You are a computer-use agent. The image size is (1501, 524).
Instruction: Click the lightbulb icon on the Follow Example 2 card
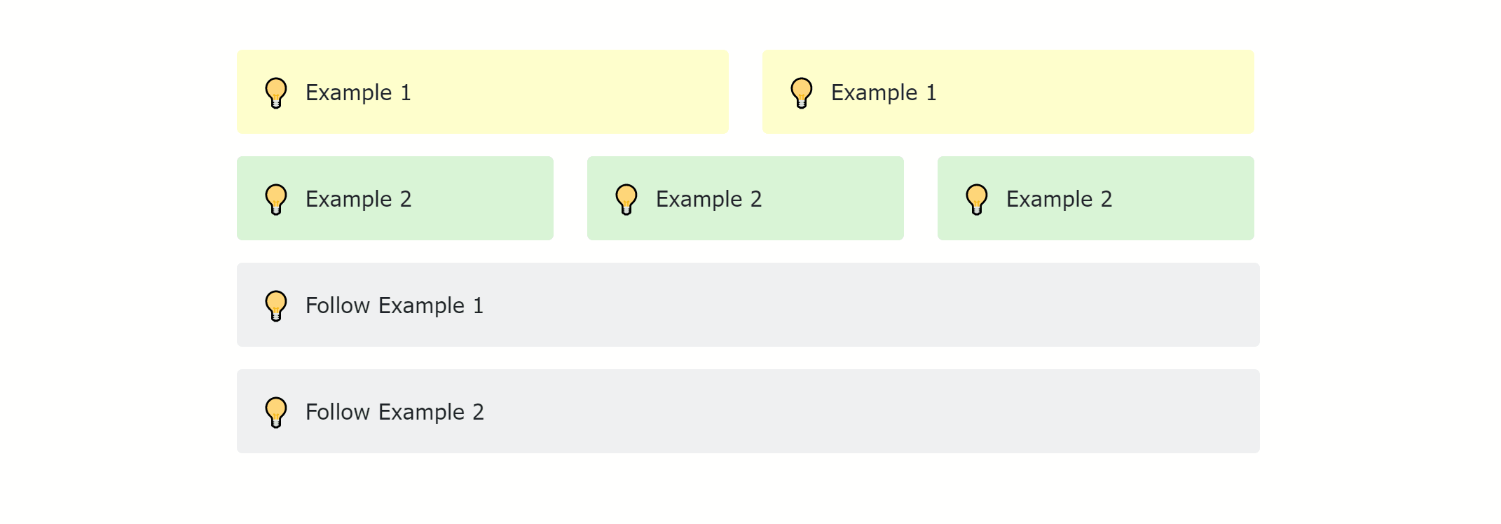(276, 411)
